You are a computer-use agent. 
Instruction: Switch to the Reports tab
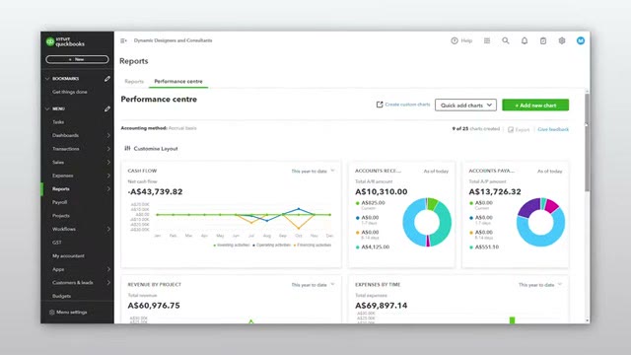pyautogui.click(x=134, y=81)
